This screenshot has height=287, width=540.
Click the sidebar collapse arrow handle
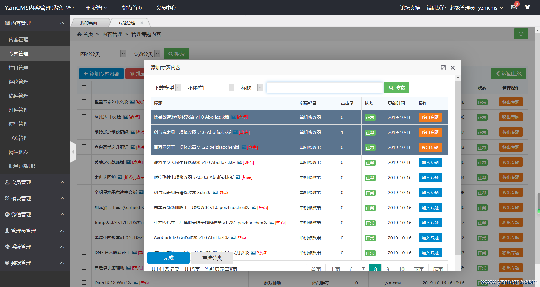click(x=73, y=152)
